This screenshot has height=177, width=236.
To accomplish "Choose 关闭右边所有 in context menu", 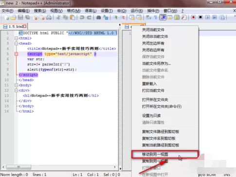I will point(165,50).
